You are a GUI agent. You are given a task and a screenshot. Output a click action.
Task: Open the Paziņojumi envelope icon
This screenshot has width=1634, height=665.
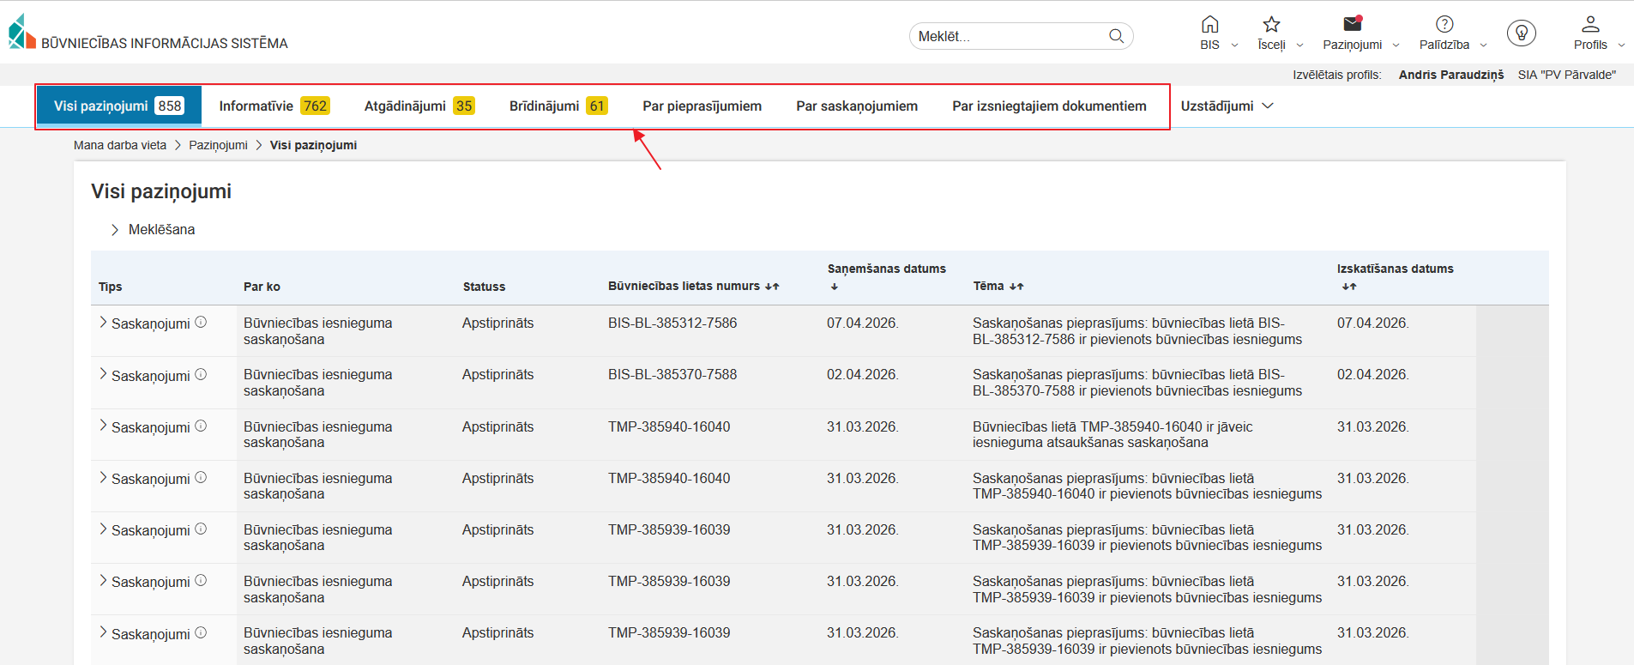pyautogui.click(x=1352, y=25)
